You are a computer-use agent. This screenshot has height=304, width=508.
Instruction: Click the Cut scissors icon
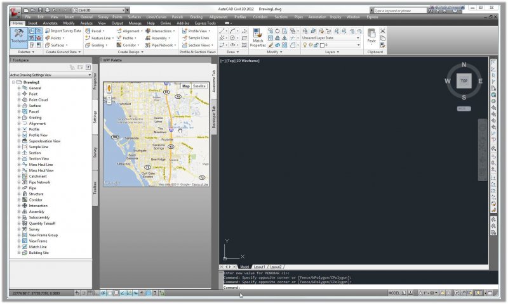[383, 31]
